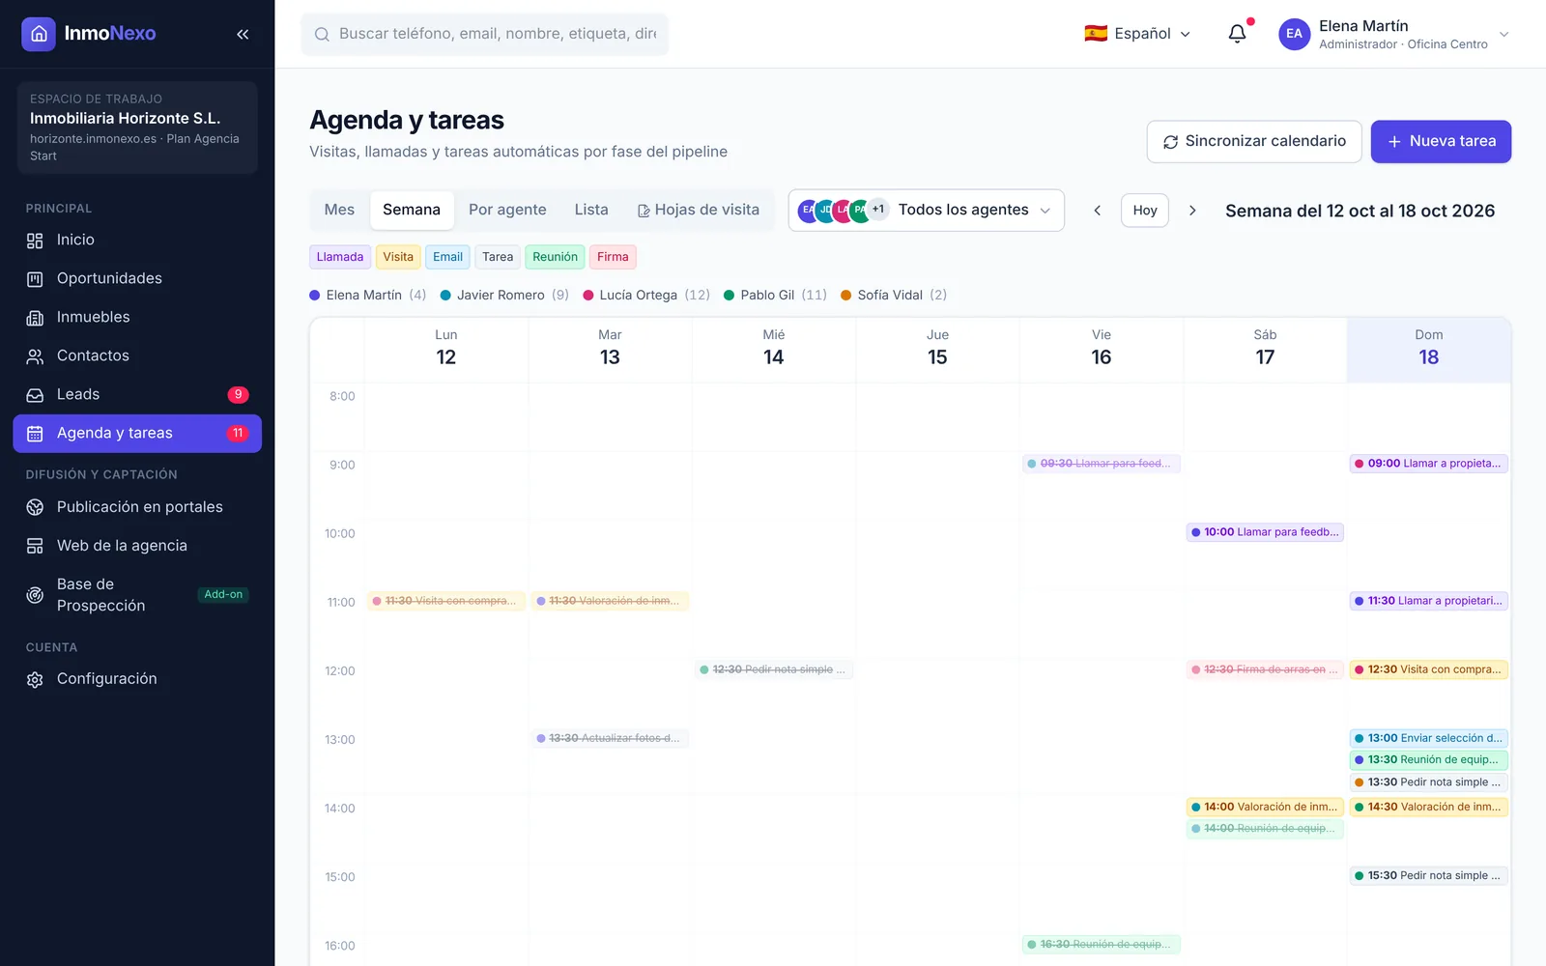Image resolution: width=1546 pixels, height=966 pixels.
Task: Switch to the Por agente tab
Action: pyautogui.click(x=507, y=210)
